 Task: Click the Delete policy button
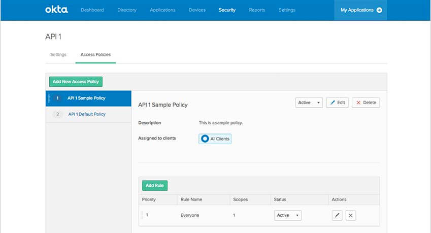[x=366, y=103]
